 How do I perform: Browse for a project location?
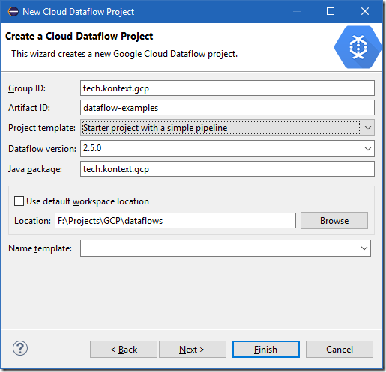(x=334, y=221)
